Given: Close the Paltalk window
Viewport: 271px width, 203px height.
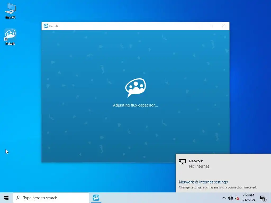Looking at the screenshot, I should [223, 26].
